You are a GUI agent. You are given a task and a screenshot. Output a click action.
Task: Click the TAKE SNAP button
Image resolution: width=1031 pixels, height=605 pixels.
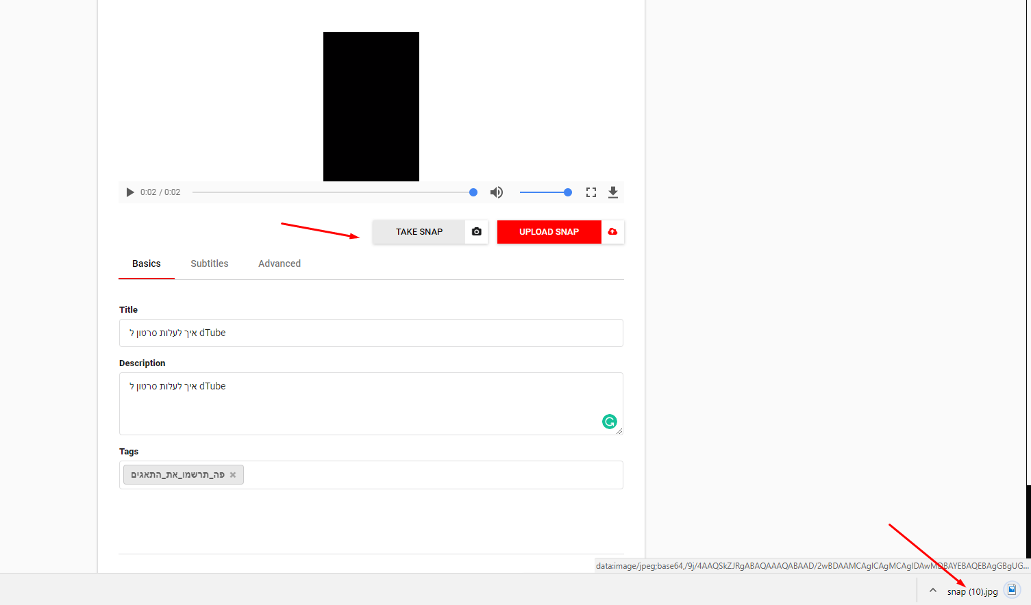pyautogui.click(x=419, y=232)
